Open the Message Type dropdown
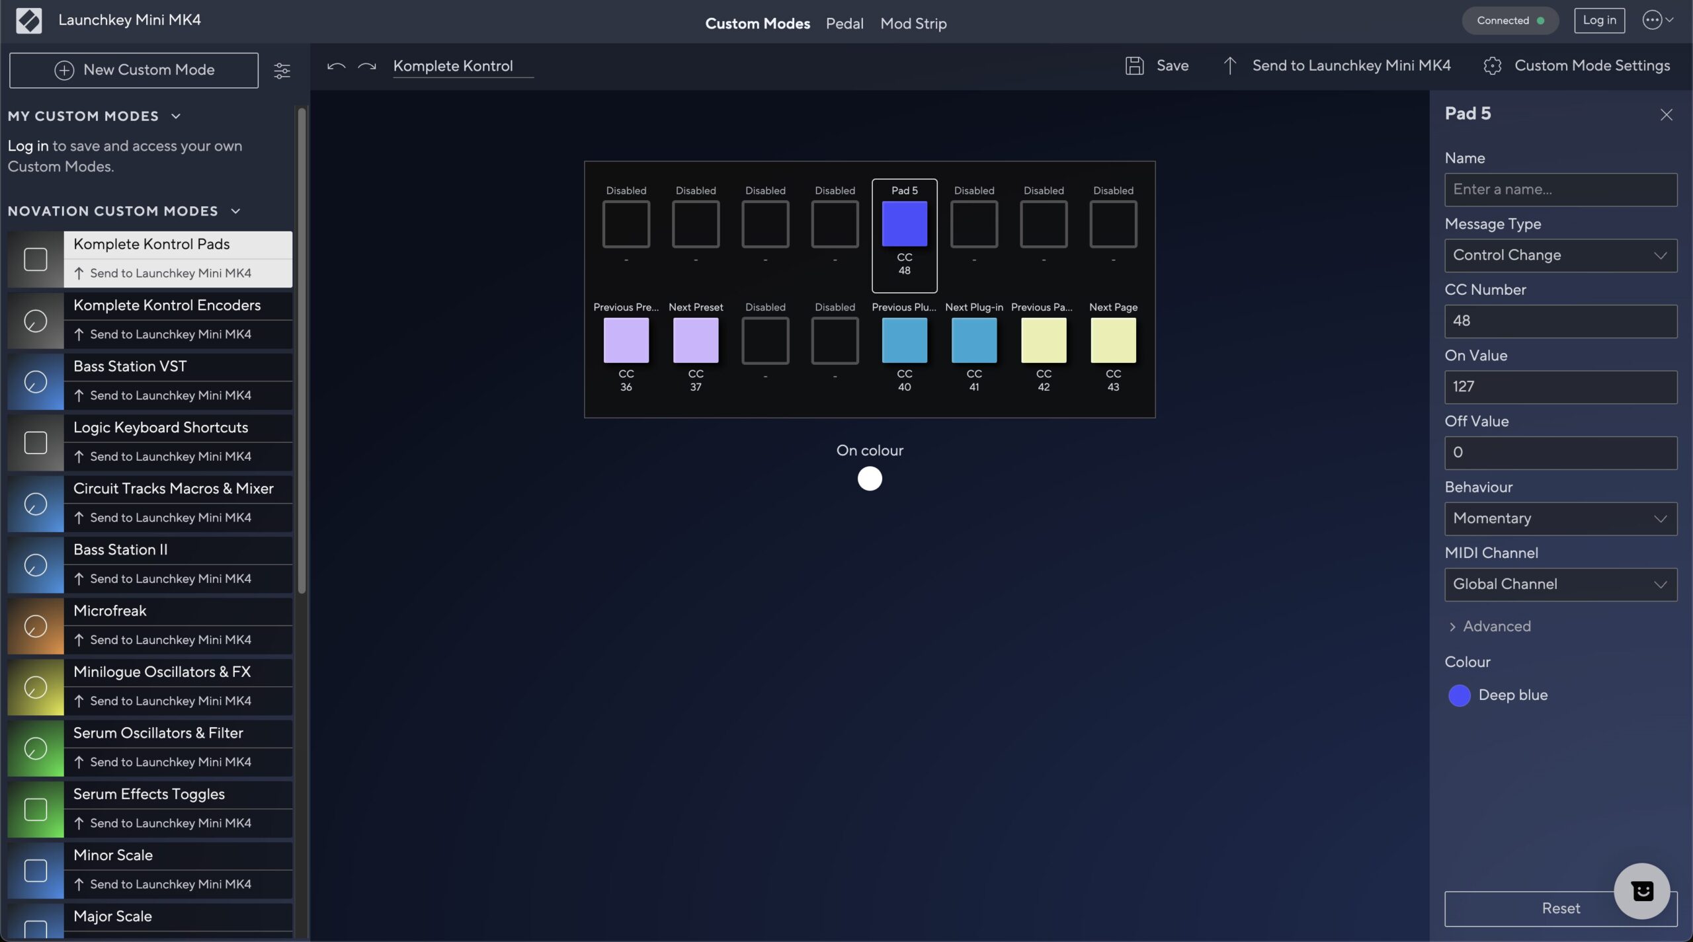 coord(1560,255)
